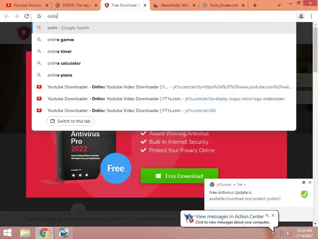Click the scrollbar up arrow

coord(315,25)
